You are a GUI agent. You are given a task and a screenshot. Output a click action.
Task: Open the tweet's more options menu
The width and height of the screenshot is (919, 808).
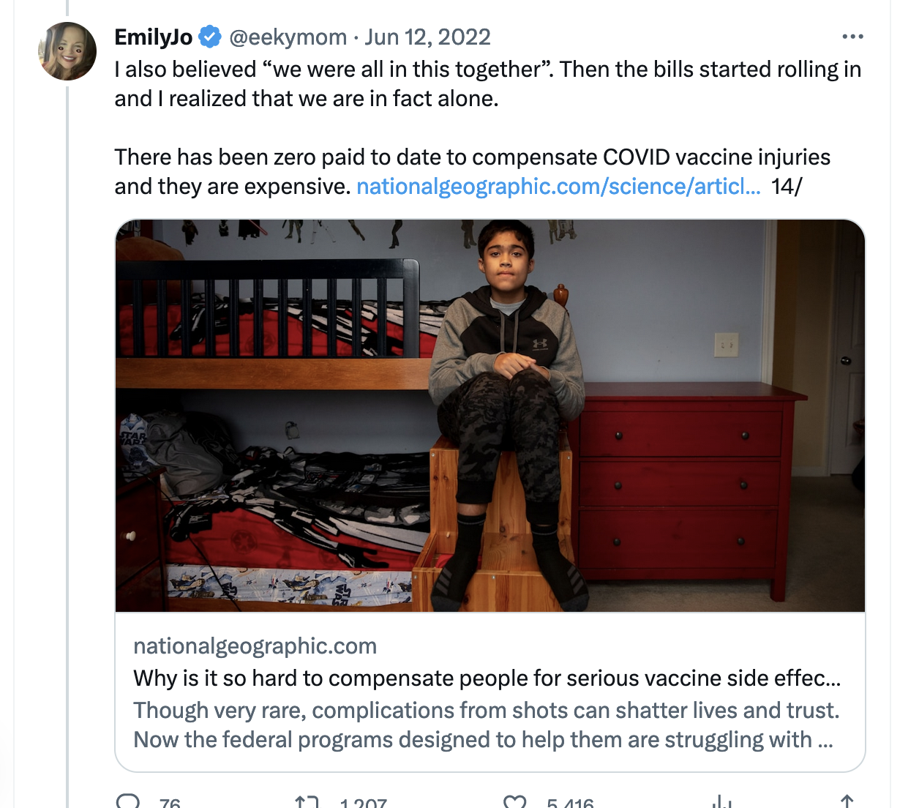tap(852, 37)
